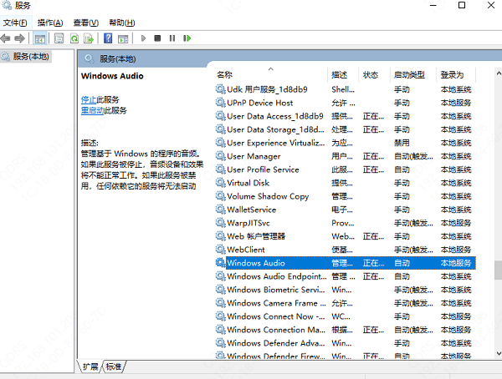
Task: Click the 重启动 link to restart the service
Action: click(x=92, y=110)
